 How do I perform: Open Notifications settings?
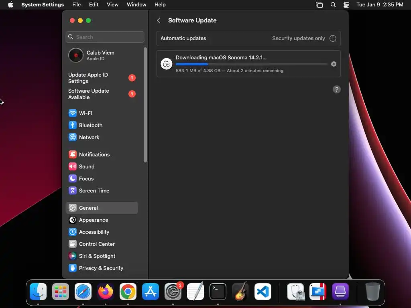tap(102, 154)
